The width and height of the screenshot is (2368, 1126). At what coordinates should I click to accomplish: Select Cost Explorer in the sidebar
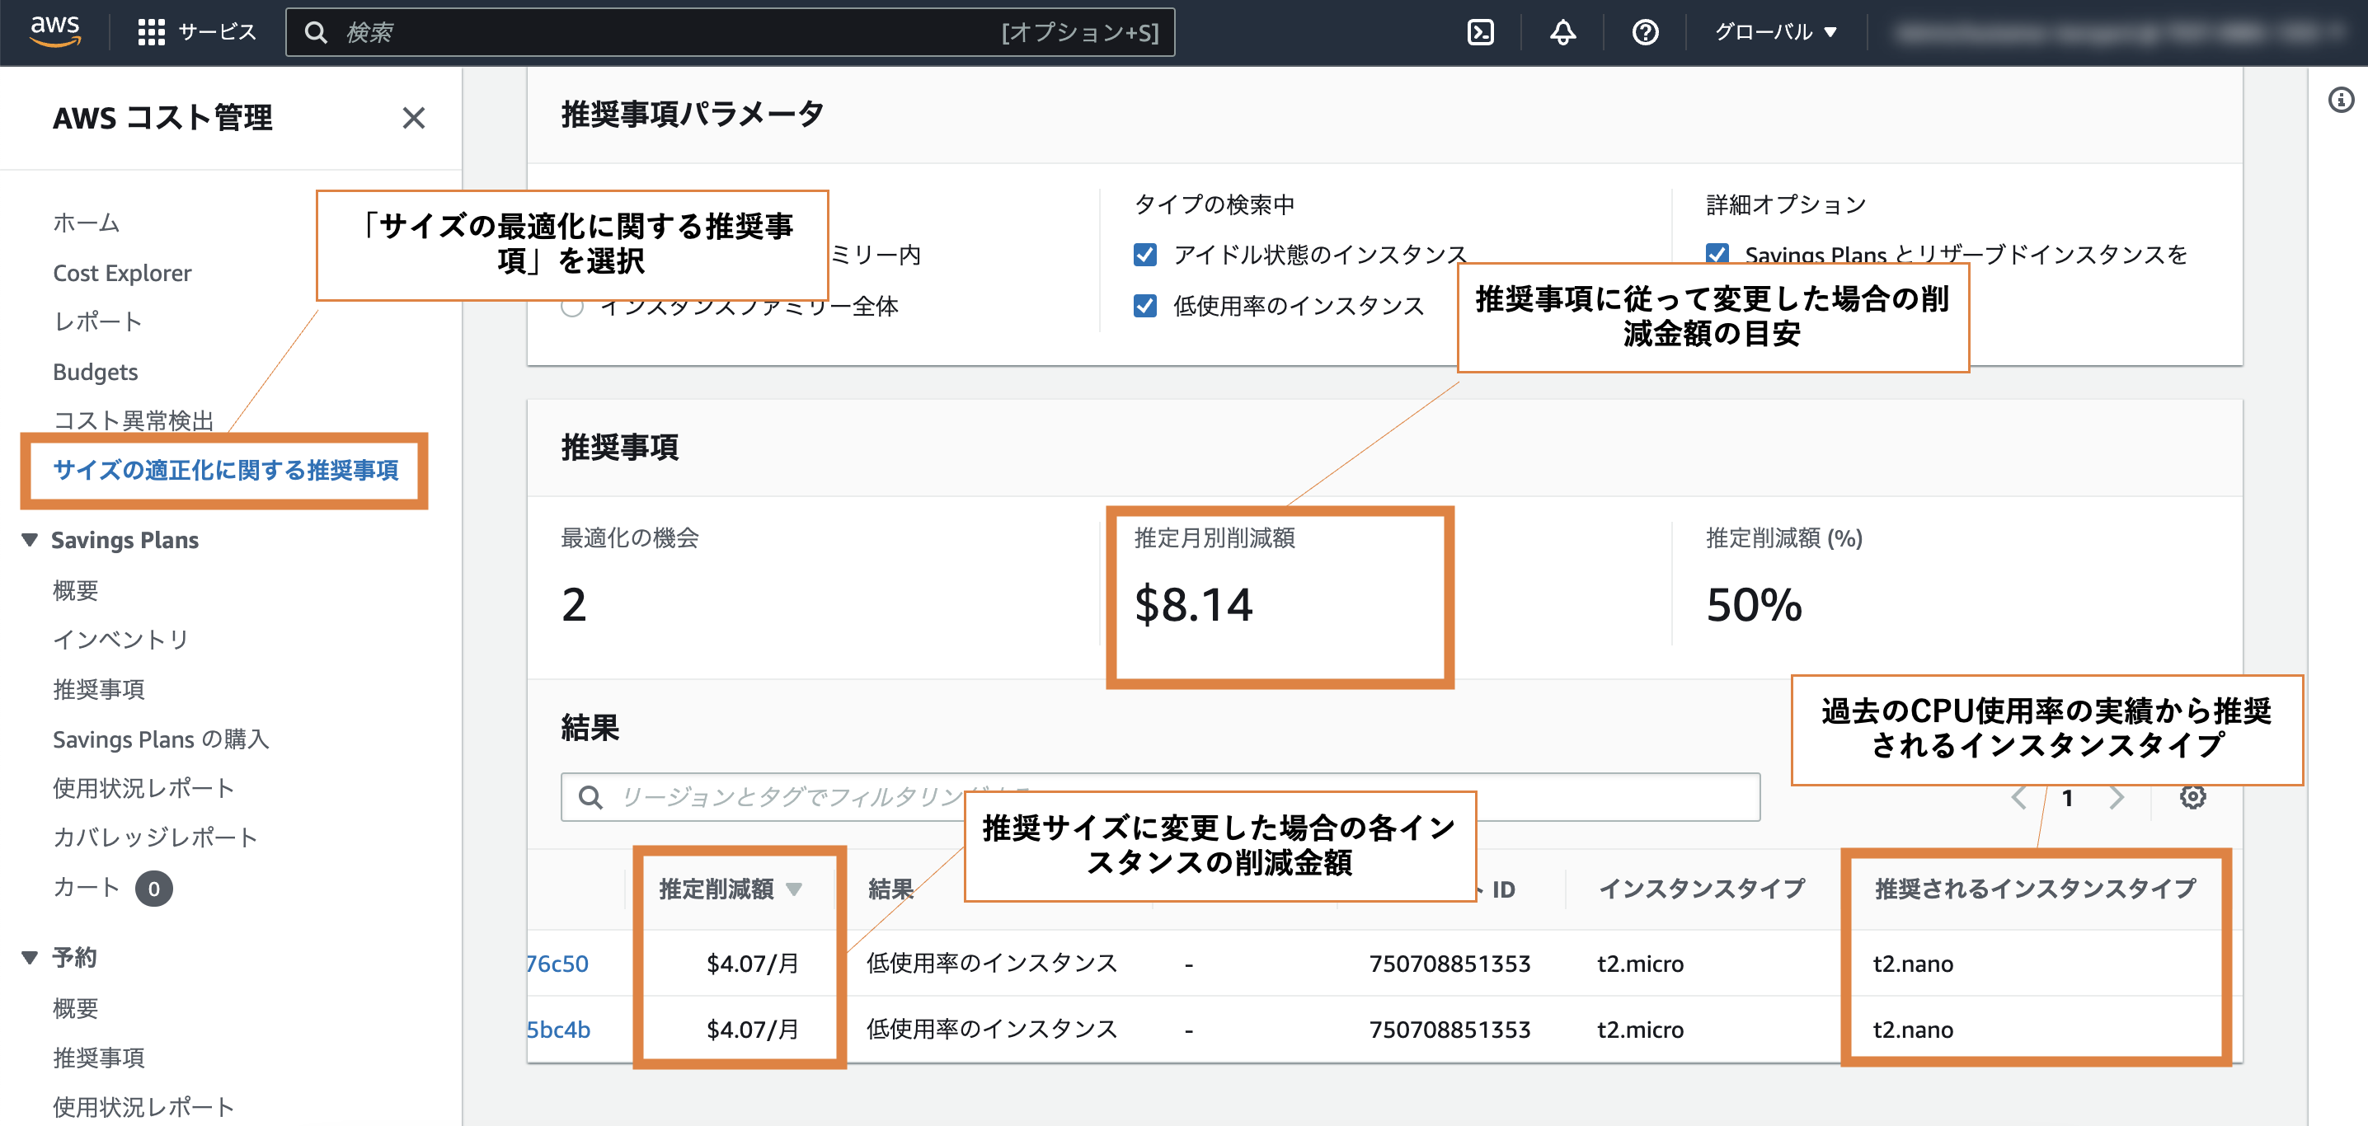(x=122, y=272)
